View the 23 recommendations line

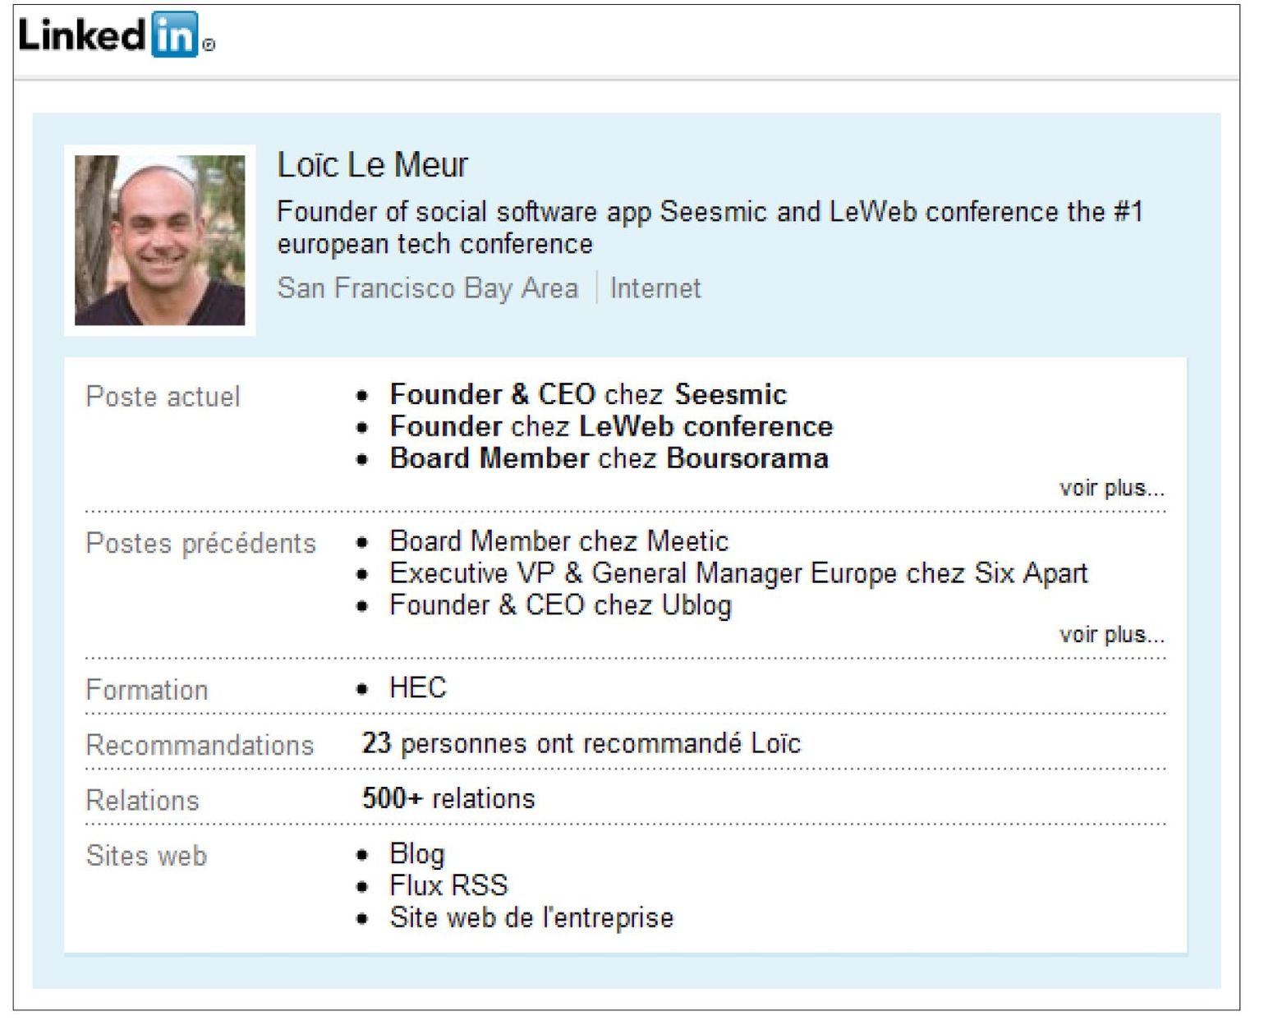point(581,743)
